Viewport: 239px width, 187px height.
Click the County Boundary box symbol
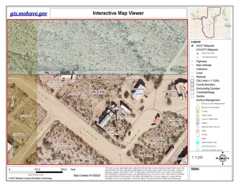[192, 85]
